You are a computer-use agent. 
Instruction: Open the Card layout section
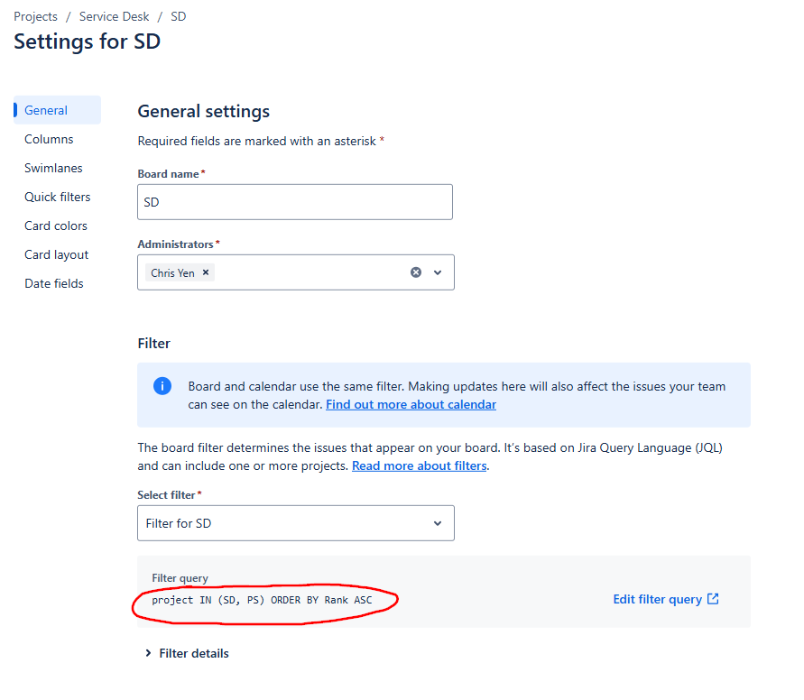click(56, 253)
